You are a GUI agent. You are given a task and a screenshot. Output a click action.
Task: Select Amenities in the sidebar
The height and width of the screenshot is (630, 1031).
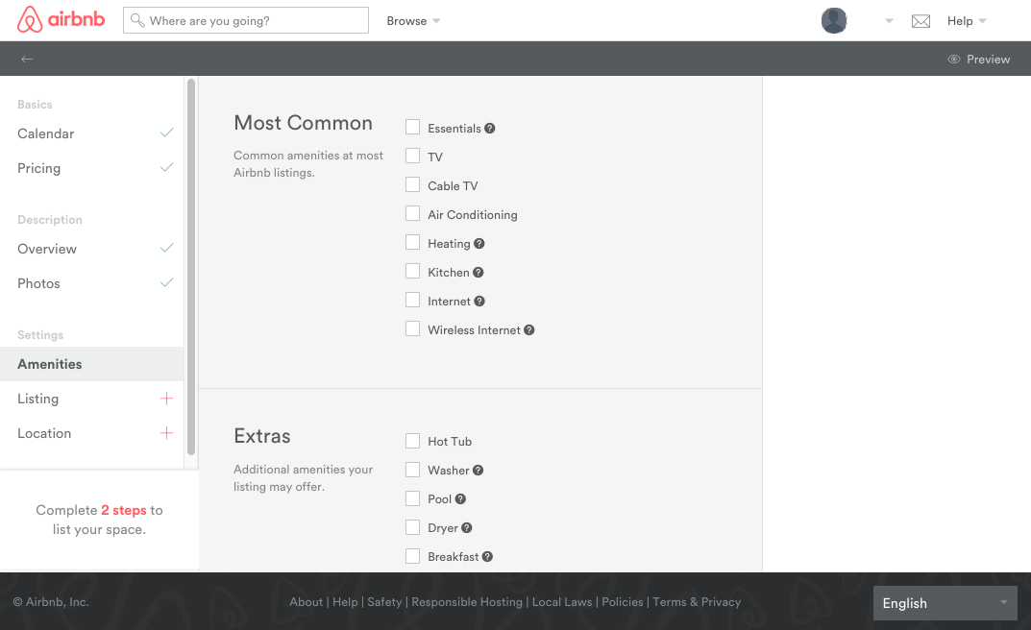coord(50,364)
